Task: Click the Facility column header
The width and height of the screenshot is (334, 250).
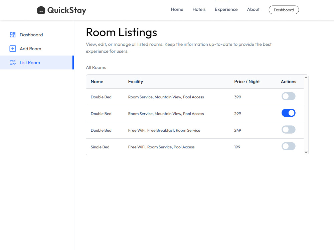Action: pos(136,82)
